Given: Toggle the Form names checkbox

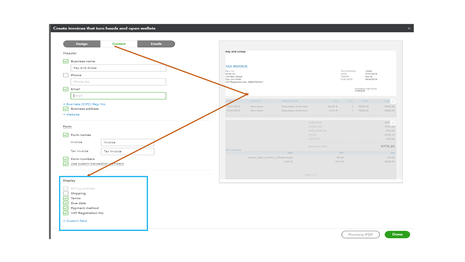Looking at the screenshot, I should (66, 135).
